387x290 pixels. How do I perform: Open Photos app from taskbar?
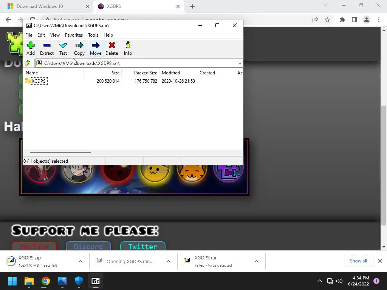(x=62, y=281)
